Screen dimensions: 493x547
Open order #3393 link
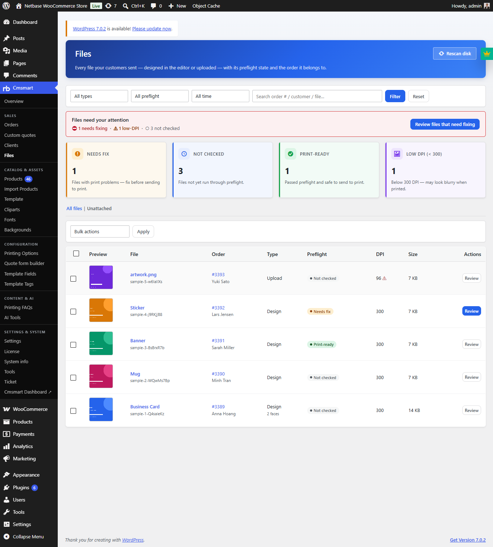pos(218,274)
